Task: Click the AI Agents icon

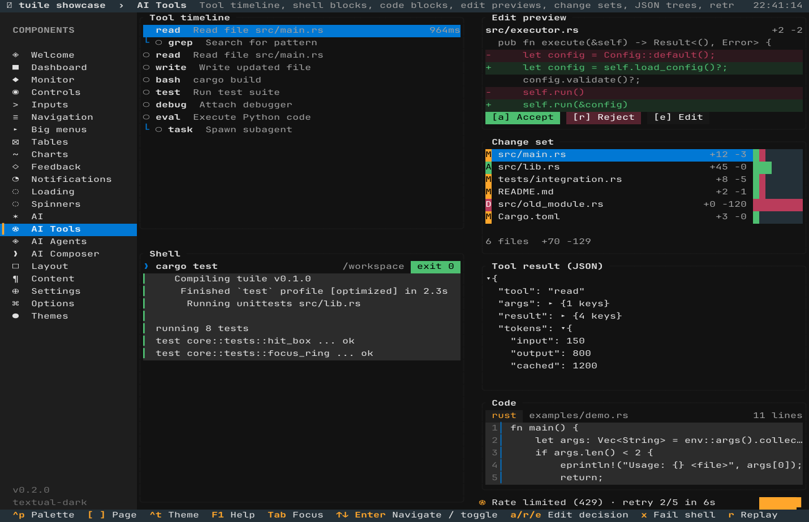Action: point(15,241)
